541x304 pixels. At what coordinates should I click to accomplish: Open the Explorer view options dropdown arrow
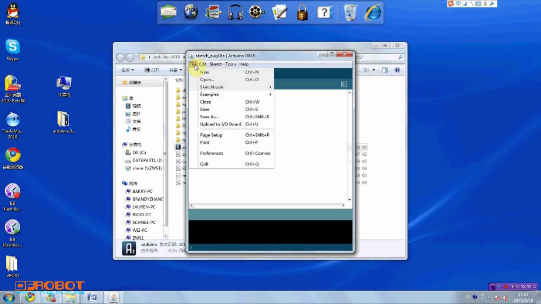pyautogui.click(x=374, y=70)
